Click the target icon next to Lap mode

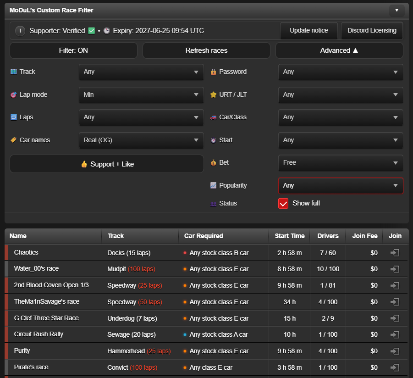click(14, 94)
